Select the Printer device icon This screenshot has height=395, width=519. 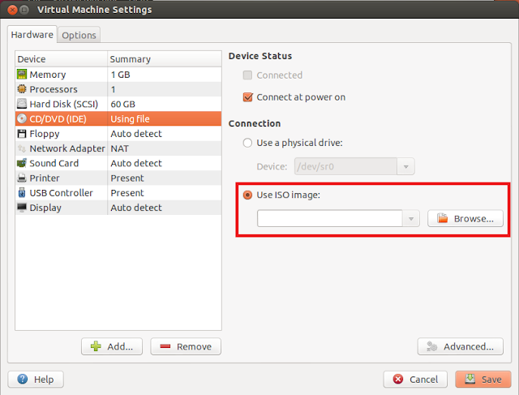click(x=22, y=178)
